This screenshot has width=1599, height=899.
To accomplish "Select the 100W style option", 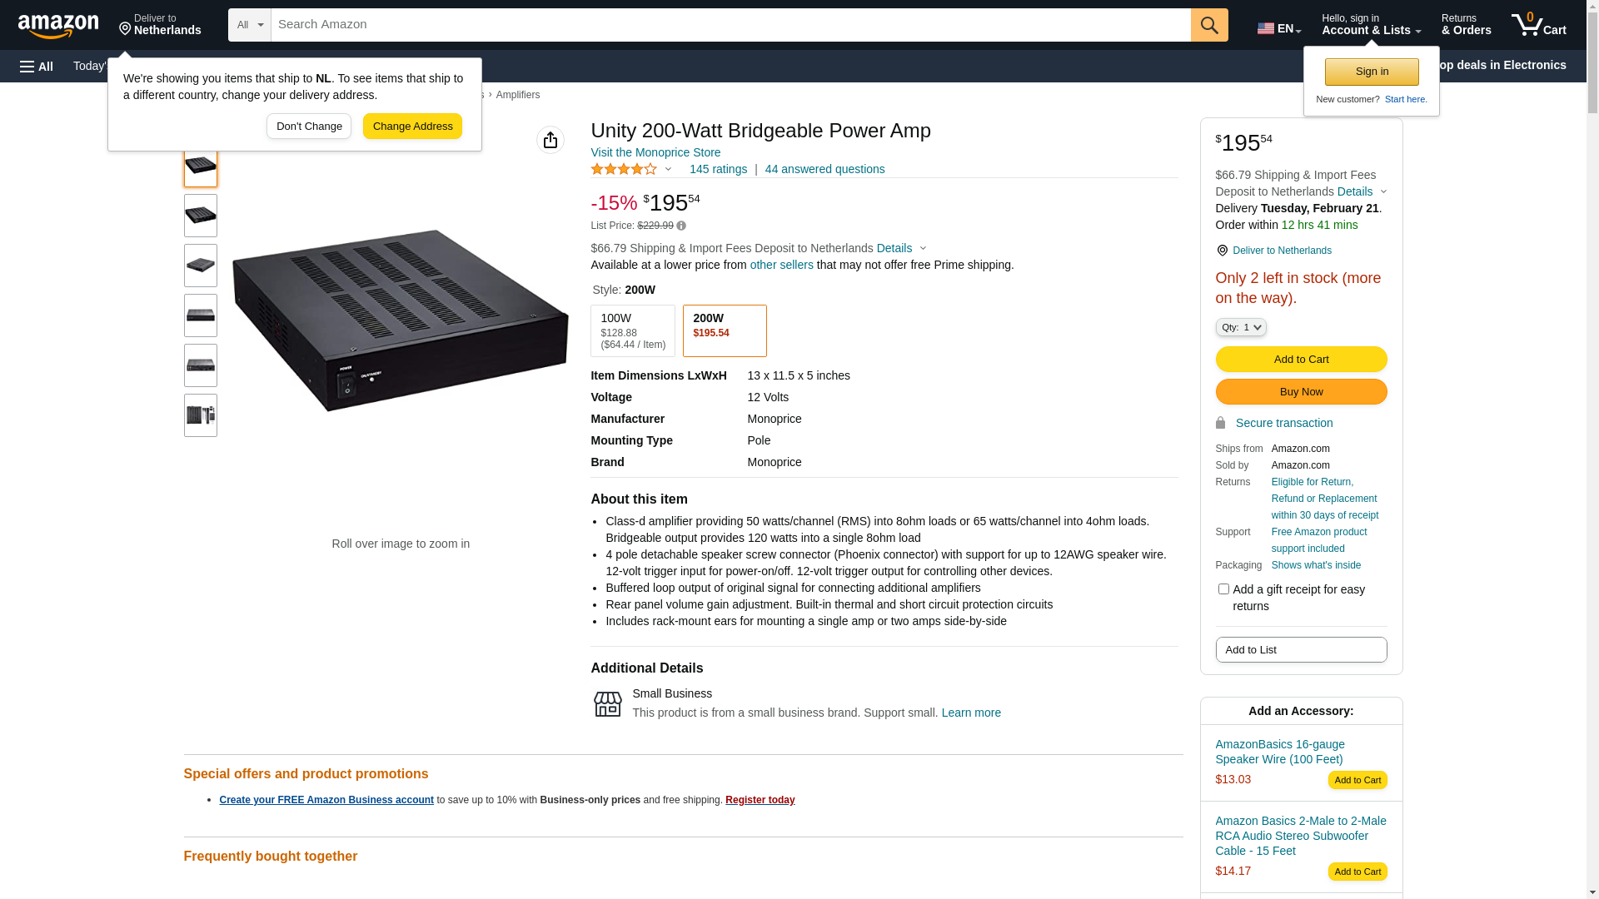I will point(632,330).
